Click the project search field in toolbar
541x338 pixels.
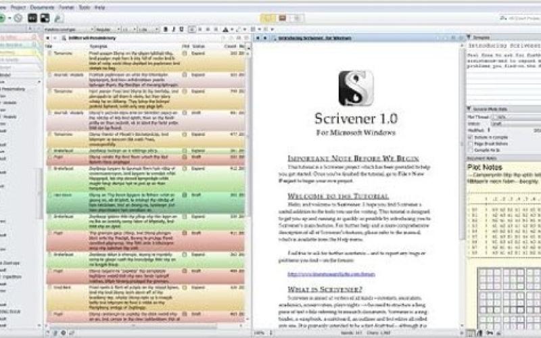[x=519, y=18]
